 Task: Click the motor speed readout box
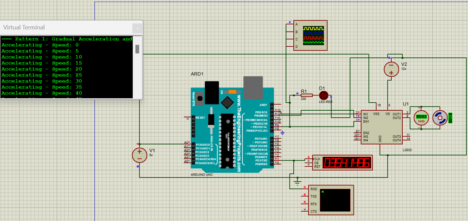click(451, 118)
